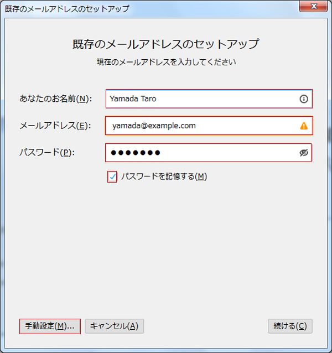This screenshot has height=353, width=332.
Task: Click the 現在のメールアドレスを入力してください subtitle
Action: click(166, 62)
